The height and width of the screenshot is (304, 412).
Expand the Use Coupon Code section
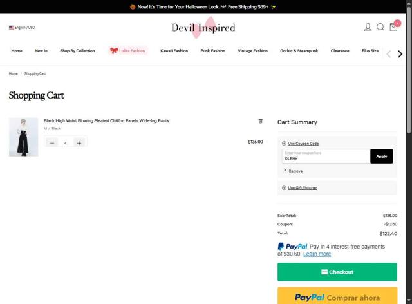(303, 144)
